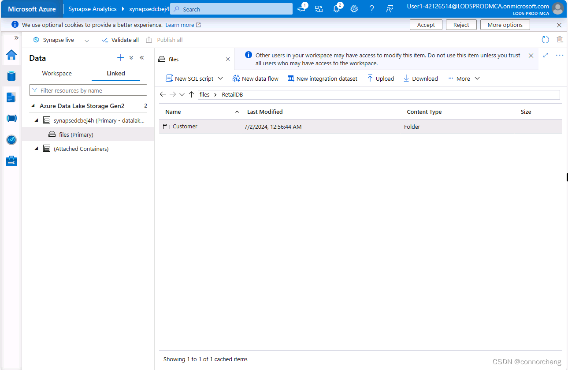Open the notifications bell icon
568x370 pixels.
337,8
